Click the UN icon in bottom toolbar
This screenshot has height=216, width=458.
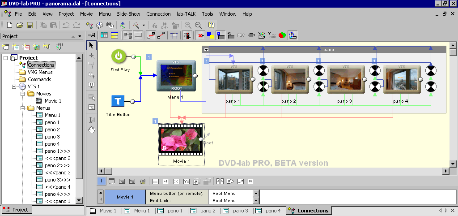coord(250,181)
